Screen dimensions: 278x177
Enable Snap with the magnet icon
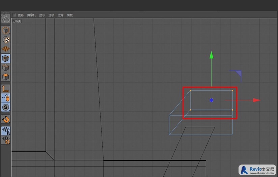point(5,119)
